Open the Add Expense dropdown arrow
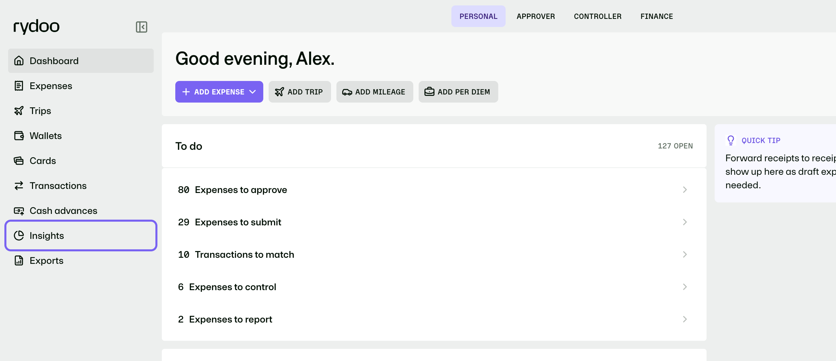836x361 pixels. tap(252, 92)
